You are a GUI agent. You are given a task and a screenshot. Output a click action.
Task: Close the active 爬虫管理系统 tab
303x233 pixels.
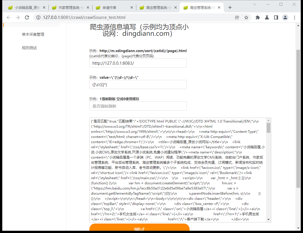219,7
